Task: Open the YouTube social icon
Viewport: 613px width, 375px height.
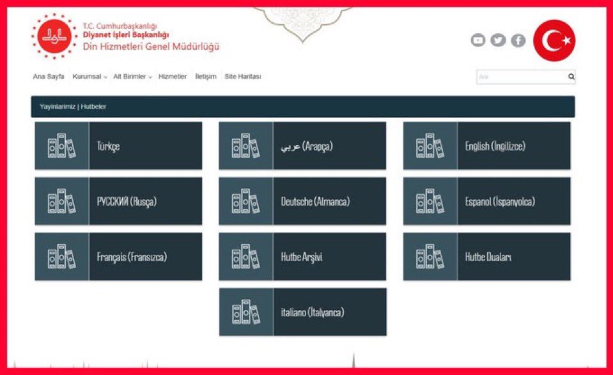Action: (477, 40)
